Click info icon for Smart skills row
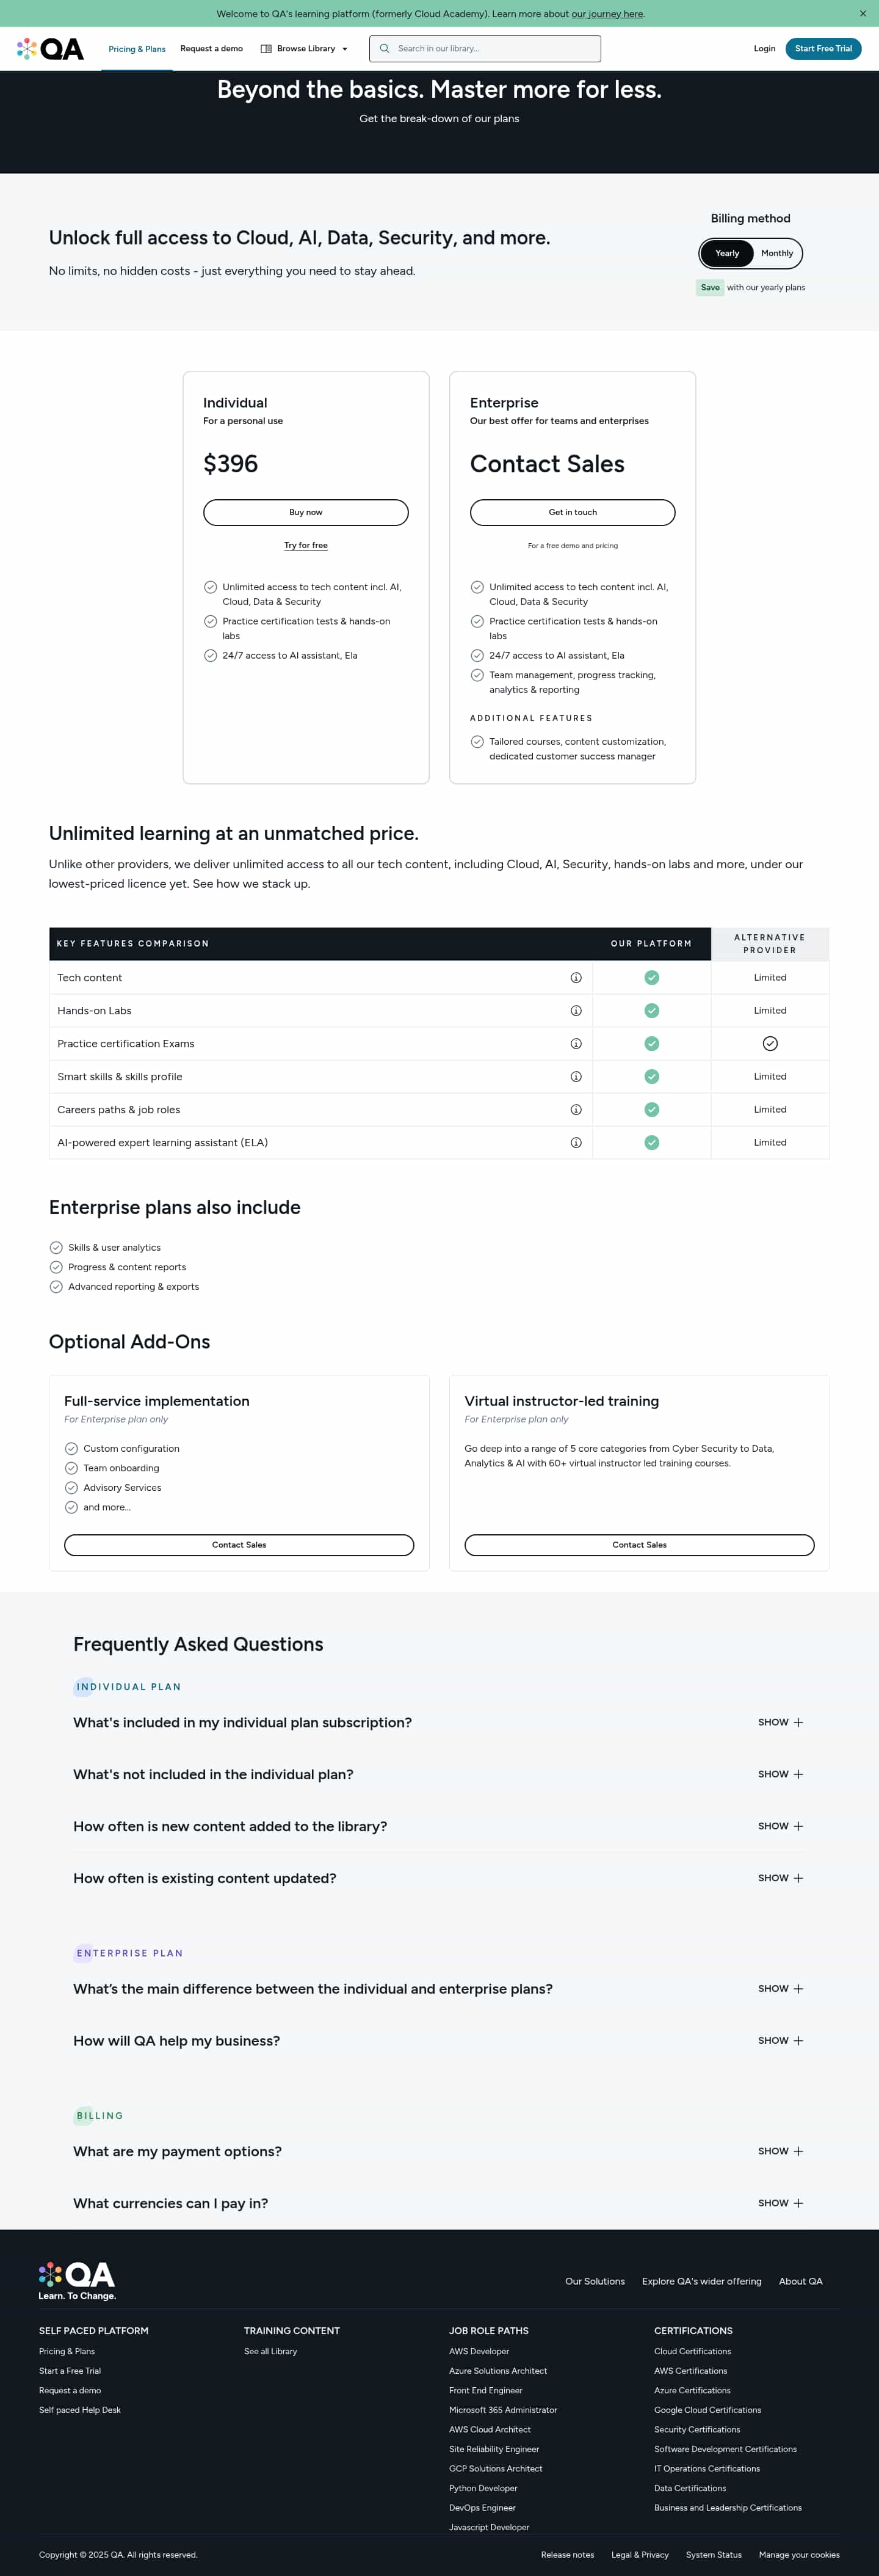Viewport: 879px width, 2576px height. click(576, 1077)
